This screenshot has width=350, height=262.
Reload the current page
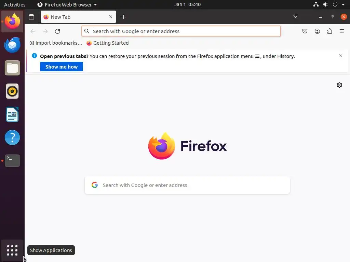coord(57,31)
